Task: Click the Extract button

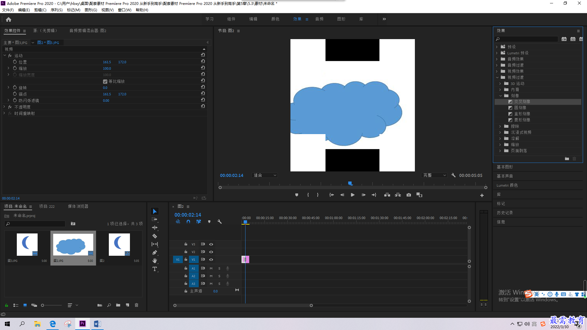Action: [398, 195]
